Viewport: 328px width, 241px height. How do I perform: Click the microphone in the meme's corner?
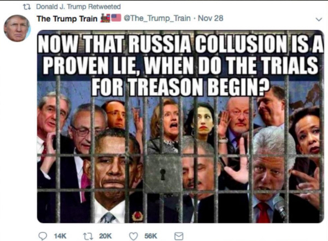280,206
